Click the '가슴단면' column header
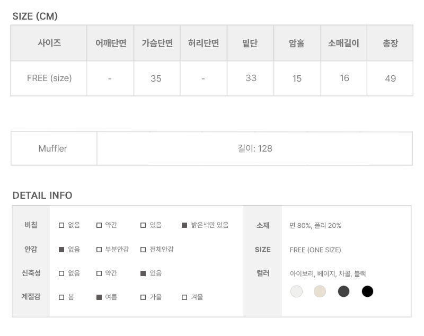This screenshot has width=424, height=336. 157,43
